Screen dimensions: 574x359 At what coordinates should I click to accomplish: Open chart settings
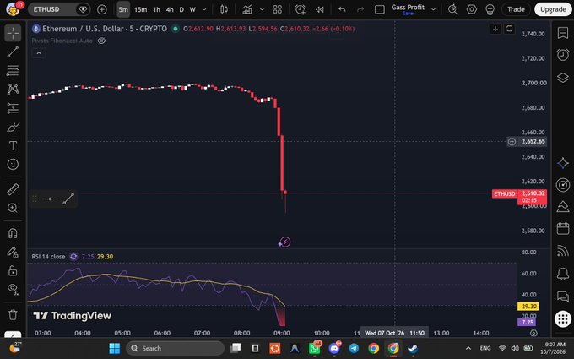[x=472, y=9]
